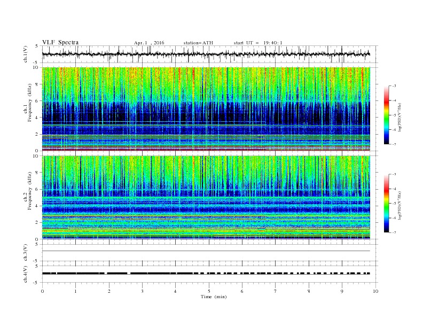Click the time axis tick label "2"
The height and width of the screenshot is (327, 423).
pos(109,291)
